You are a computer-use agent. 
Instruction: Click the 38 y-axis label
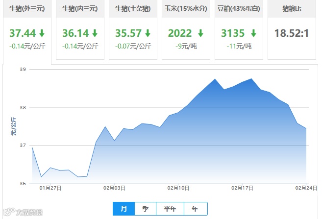coord(23,107)
